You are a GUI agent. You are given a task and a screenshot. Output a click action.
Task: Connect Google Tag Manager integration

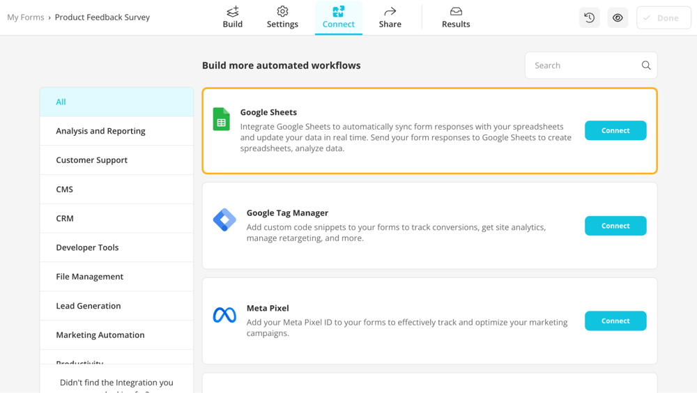[615, 226]
